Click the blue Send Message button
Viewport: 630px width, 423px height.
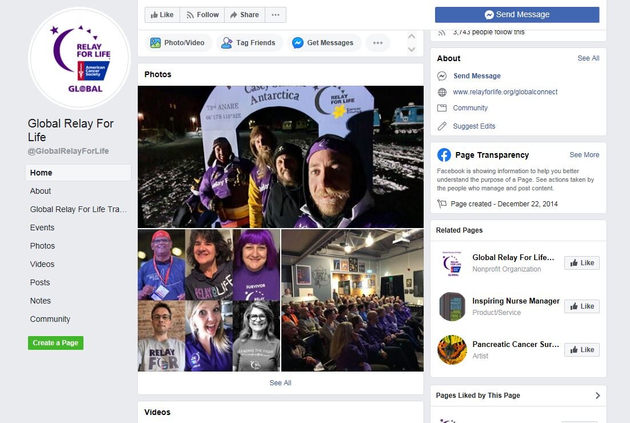(517, 15)
